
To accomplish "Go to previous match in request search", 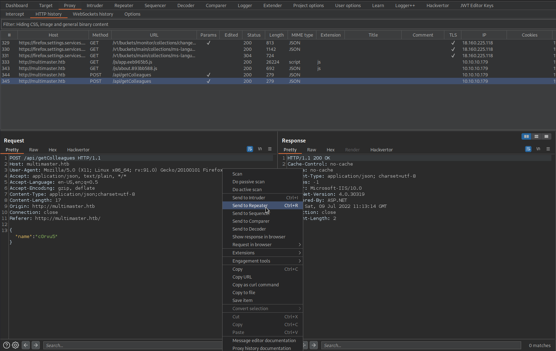I will pos(26,345).
